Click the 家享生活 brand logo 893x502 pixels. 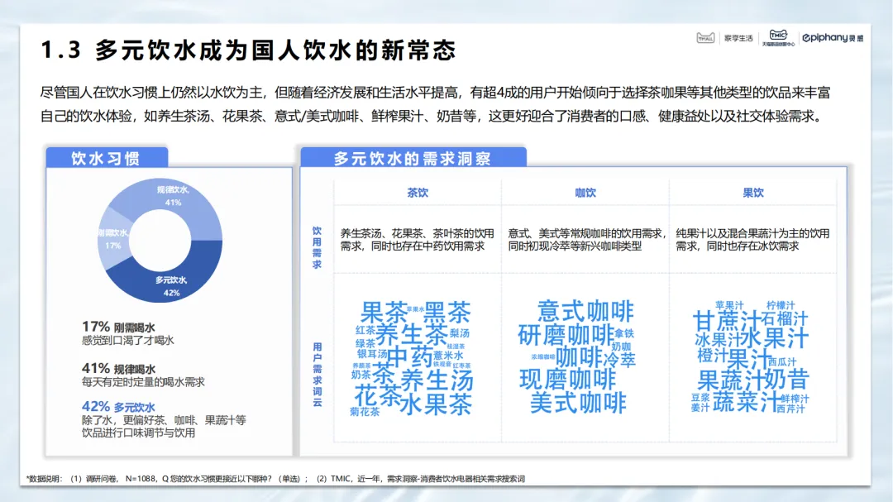click(x=738, y=38)
